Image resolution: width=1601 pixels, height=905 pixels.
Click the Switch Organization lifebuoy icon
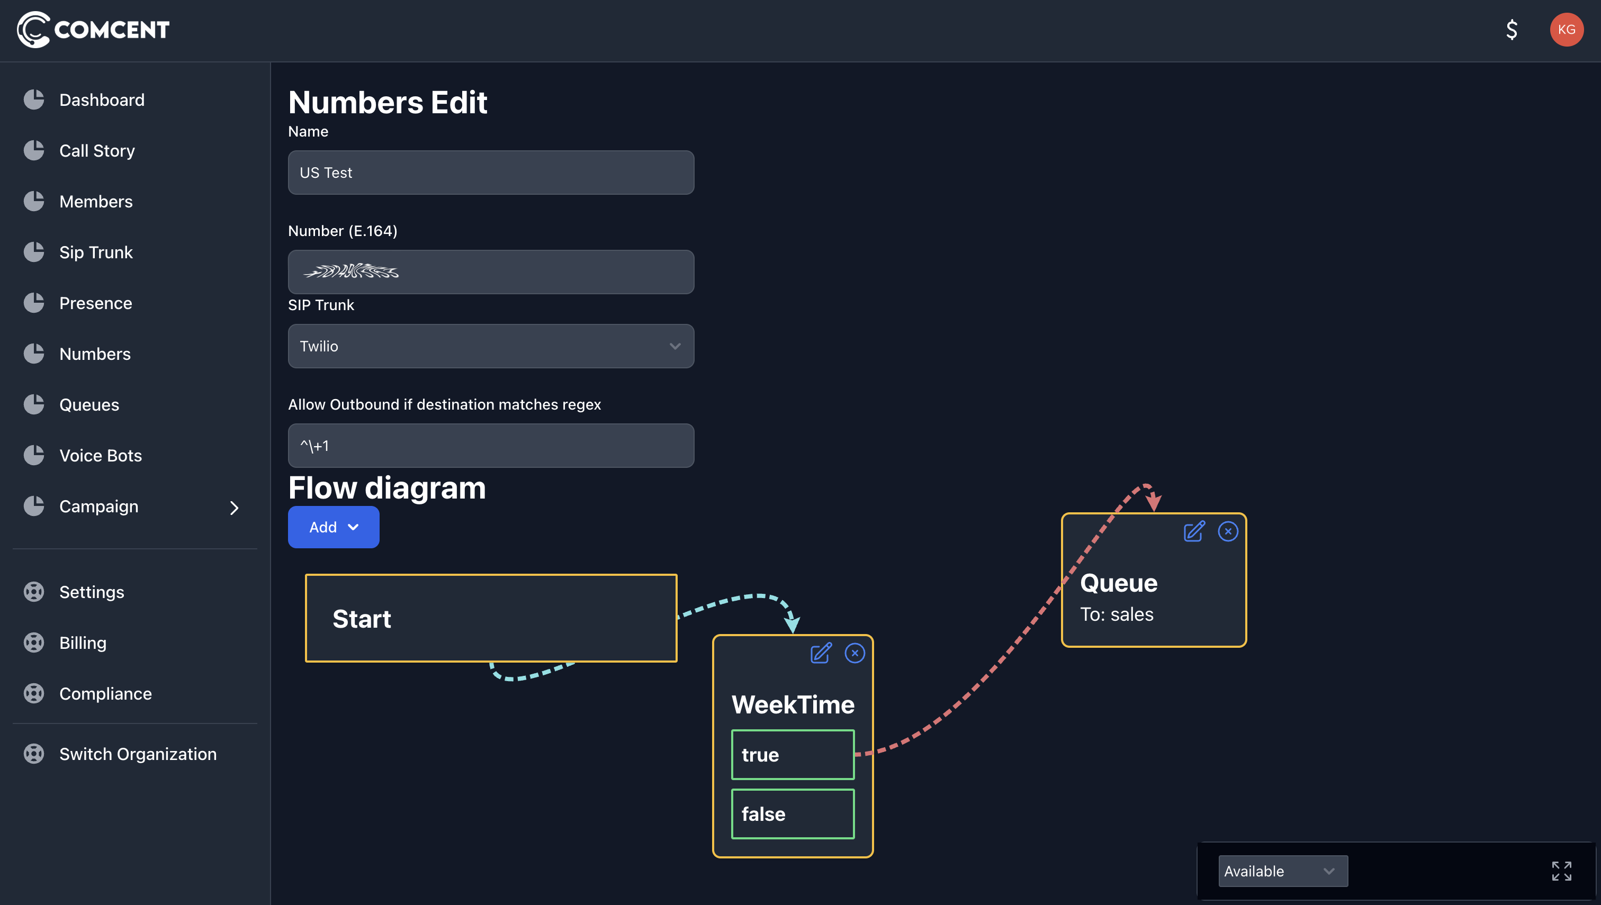(33, 753)
